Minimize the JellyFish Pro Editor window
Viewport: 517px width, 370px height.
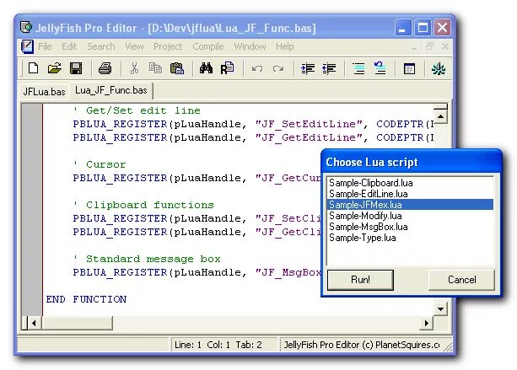(x=403, y=27)
